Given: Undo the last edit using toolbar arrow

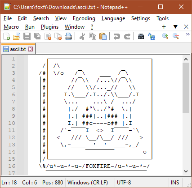Looking at the screenshot, I should click(x=116, y=36).
